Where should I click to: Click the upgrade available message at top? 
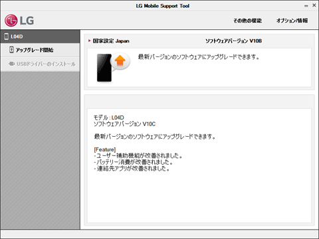click(x=199, y=57)
